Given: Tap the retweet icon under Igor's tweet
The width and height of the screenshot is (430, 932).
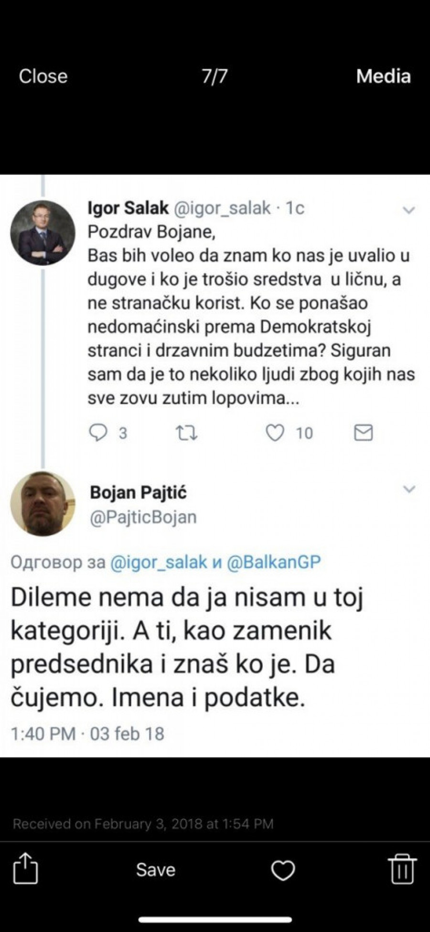Looking at the screenshot, I should tap(186, 433).
